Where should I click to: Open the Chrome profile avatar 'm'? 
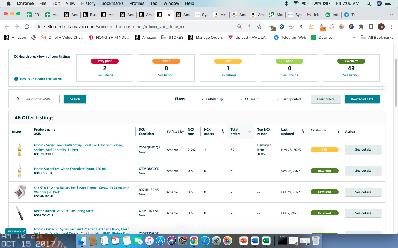pyautogui.click(x=381, y=27)
